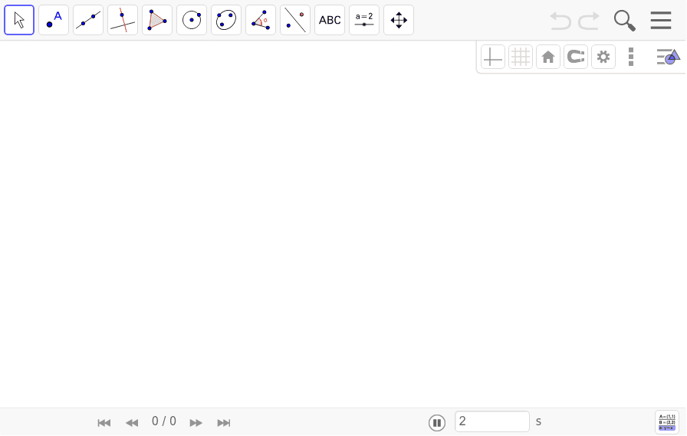This screenshot has height=436, width=687.
Task: Click the playback delay seconds field
Action: (x=492, y=421)
